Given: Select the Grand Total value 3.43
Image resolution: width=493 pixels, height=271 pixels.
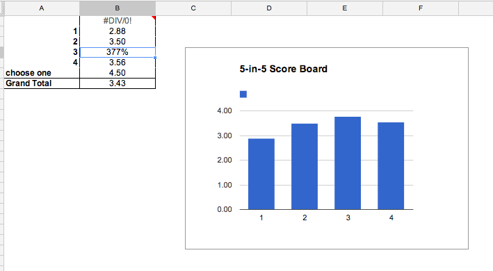Looking at the screenshot, I should (118, 83).
